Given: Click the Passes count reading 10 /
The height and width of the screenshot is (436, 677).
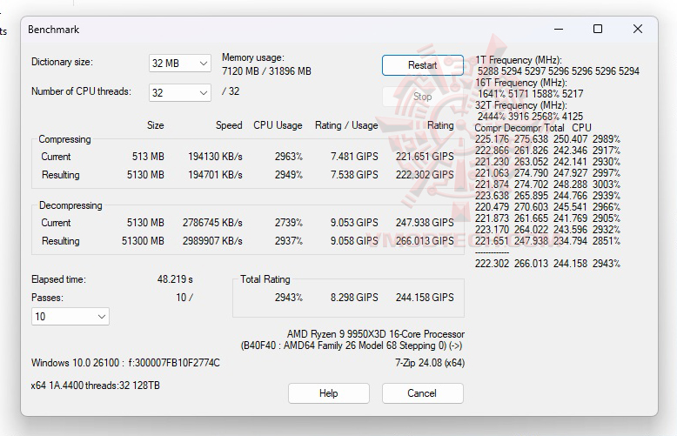Looking at the screenshot, I should pos(184,298).
